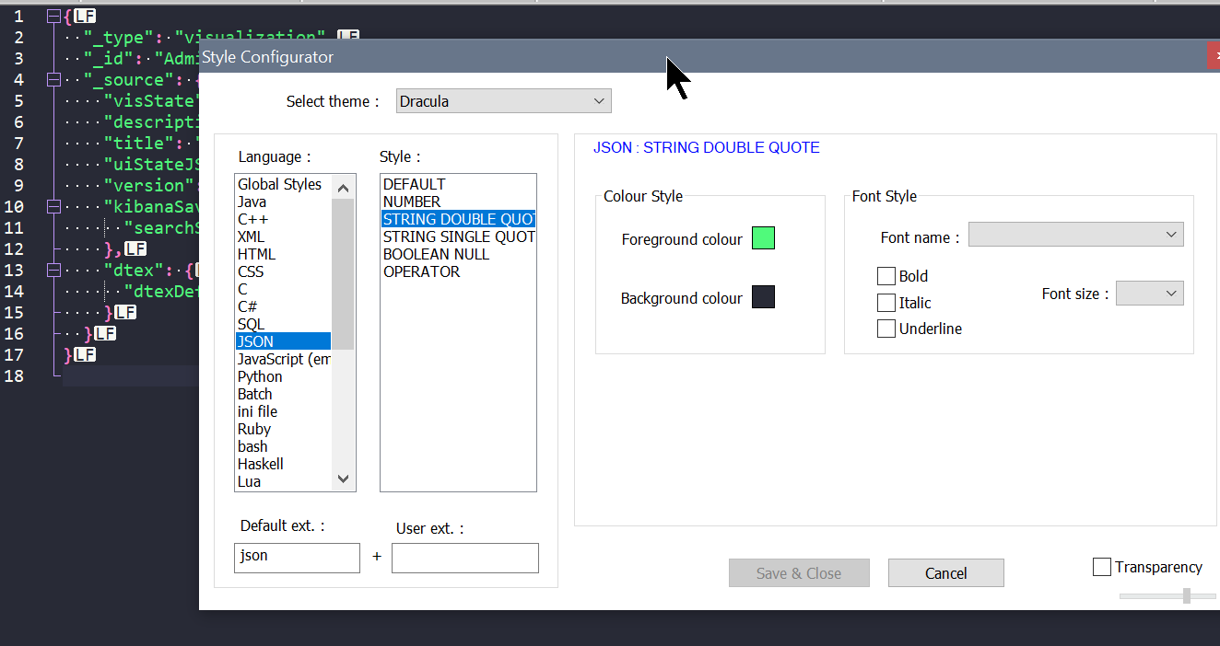Enable Bold font style
Screen dimensions: 1220x646
pyautogui.click(x=886, y=276)
